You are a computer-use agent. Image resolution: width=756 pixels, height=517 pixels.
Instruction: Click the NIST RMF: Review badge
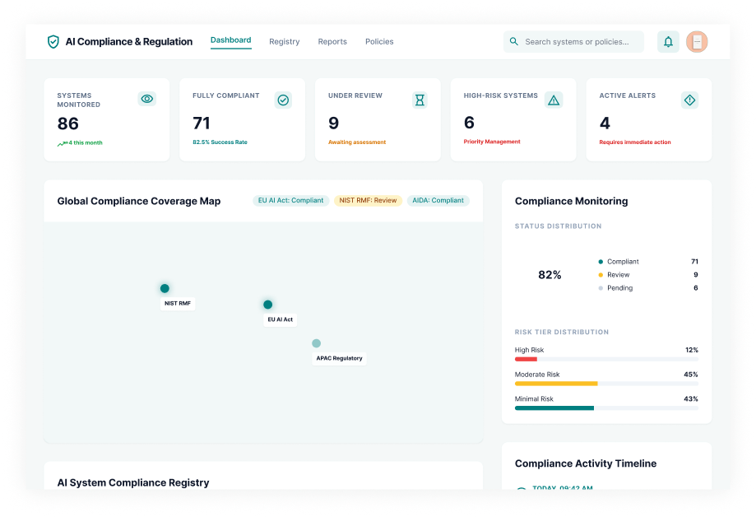click(x=368, y=201)
